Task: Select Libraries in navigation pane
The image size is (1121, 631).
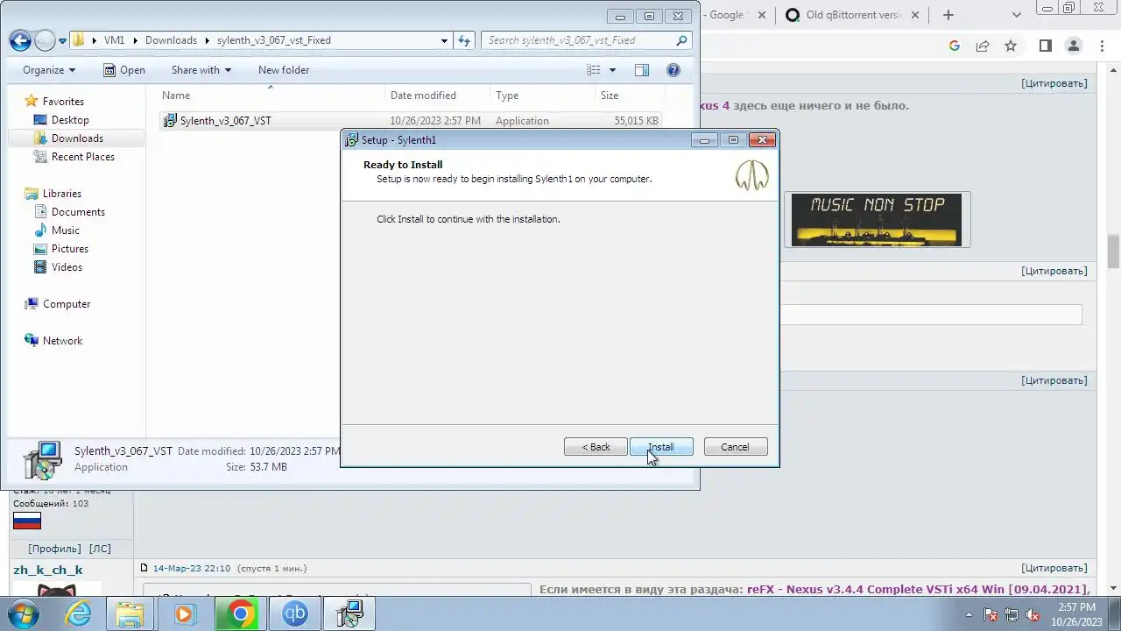Action: pyautogui.click(x=62, y=194)
